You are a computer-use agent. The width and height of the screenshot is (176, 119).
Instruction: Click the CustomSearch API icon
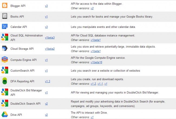click(x=5, y=70)
